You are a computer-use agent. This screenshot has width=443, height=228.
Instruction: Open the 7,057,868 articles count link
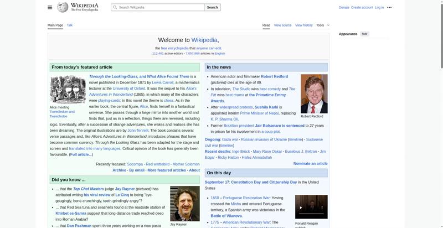193,53
